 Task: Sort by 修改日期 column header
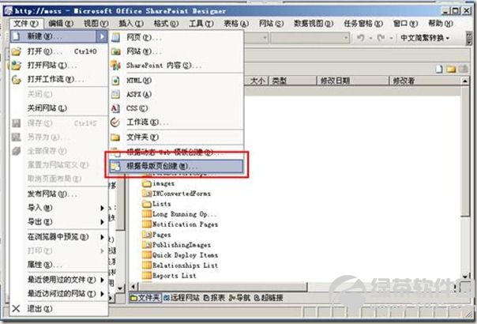pos(353,81)
